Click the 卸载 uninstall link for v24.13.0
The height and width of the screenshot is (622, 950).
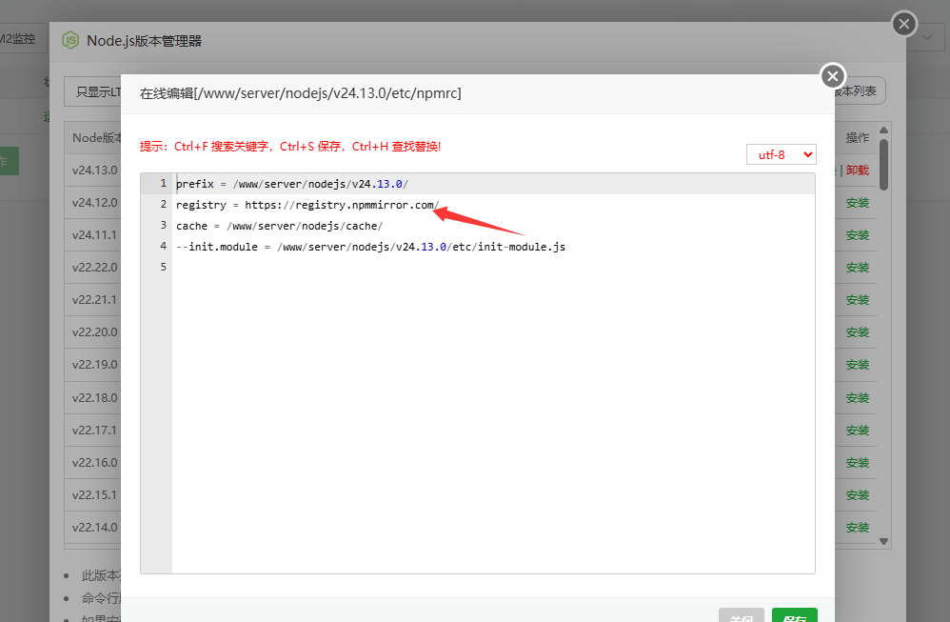tap(857, 171)
